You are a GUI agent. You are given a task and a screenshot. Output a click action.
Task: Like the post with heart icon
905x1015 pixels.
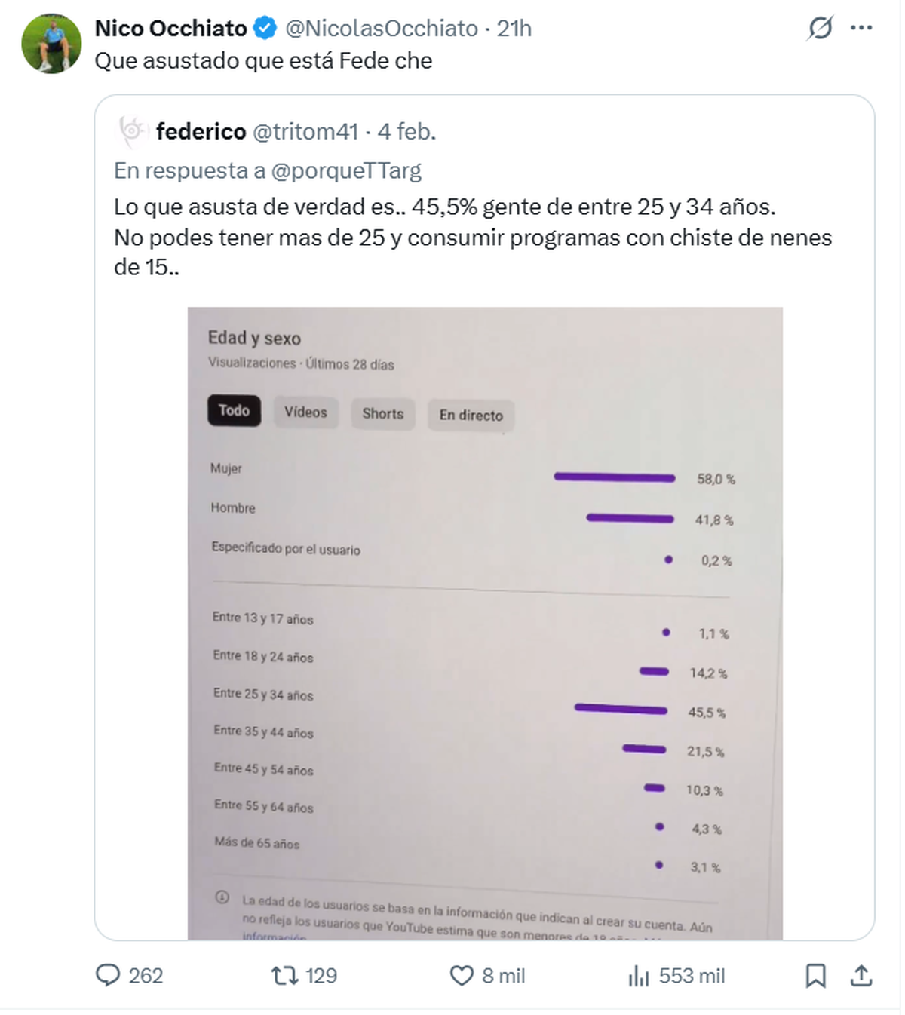coord(461,975)
